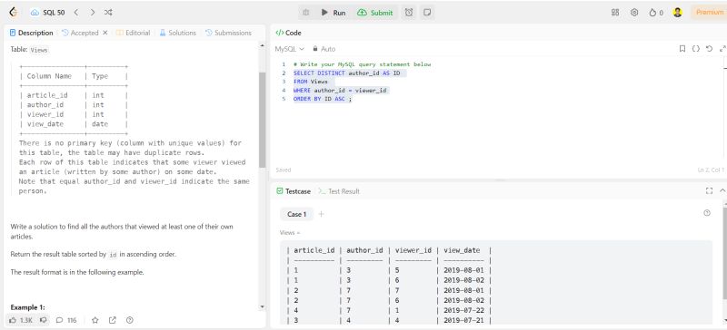The height and width of the screenshot is (330, 727).
Task: Click the comment line 'Write your MySQL query statement below'
Action: (x=362, y=64)
